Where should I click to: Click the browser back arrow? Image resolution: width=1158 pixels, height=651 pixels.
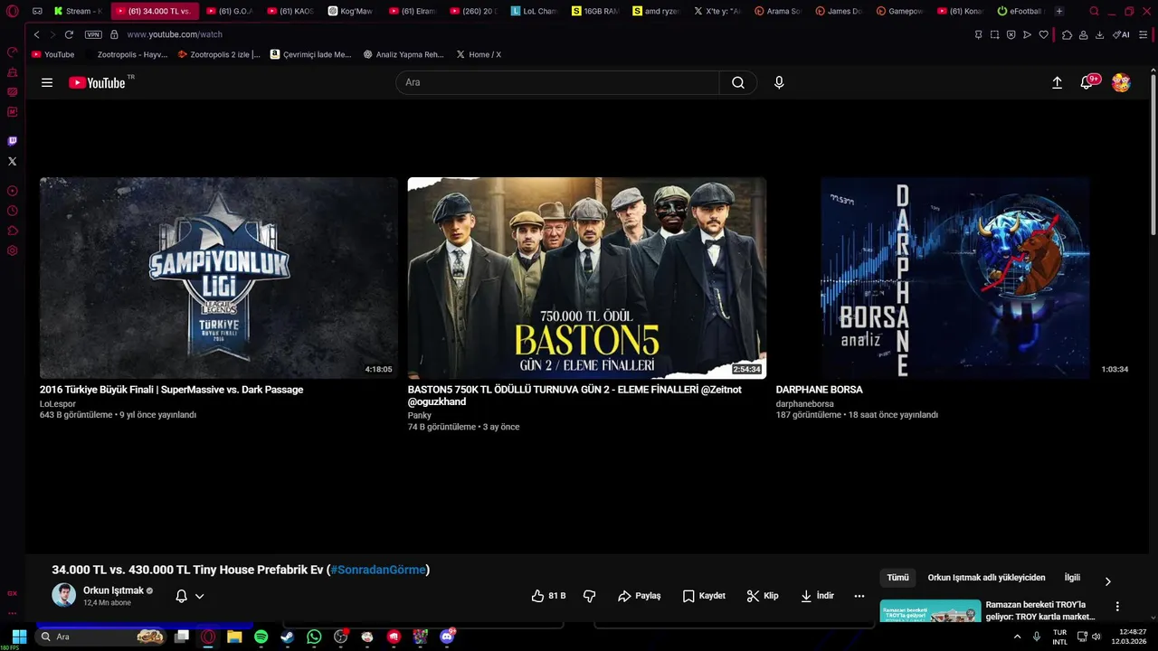point(36,34)
